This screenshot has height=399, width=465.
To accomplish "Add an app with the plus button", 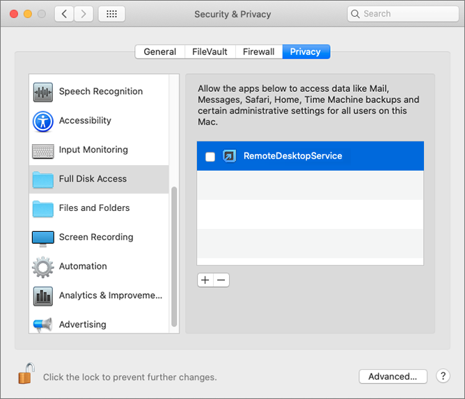I will pyautogui.click(x=205, y=280).
